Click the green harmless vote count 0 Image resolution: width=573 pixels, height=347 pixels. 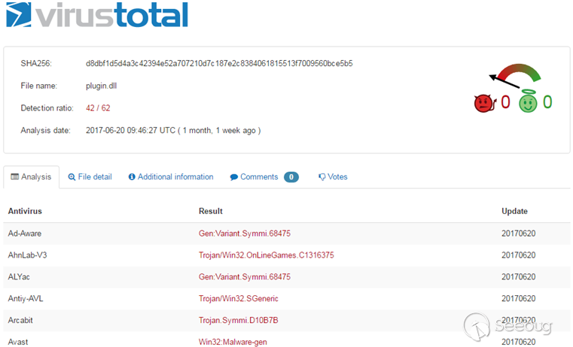tap(547, 102)
